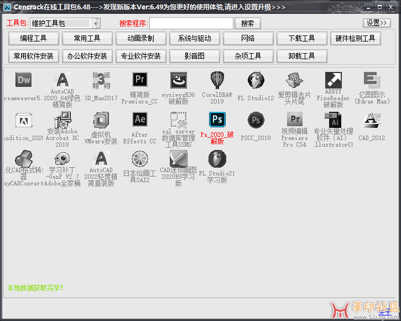Focus the 搜索程序 search input field
The image size is (401, 321).
click(191, 23)
